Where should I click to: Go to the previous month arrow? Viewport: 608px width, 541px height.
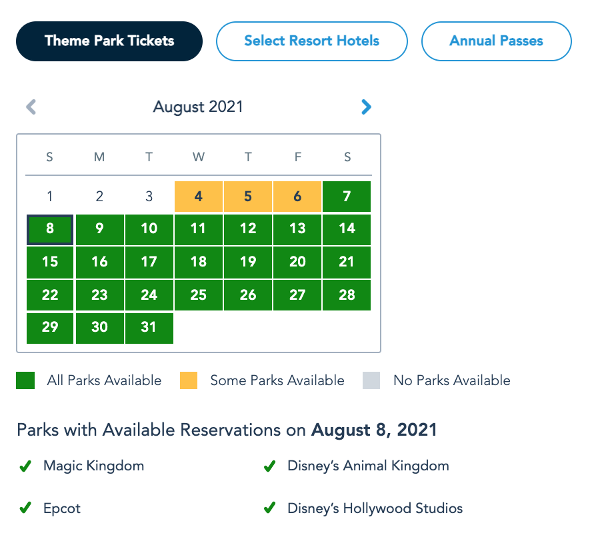click(x=31, y=107)
